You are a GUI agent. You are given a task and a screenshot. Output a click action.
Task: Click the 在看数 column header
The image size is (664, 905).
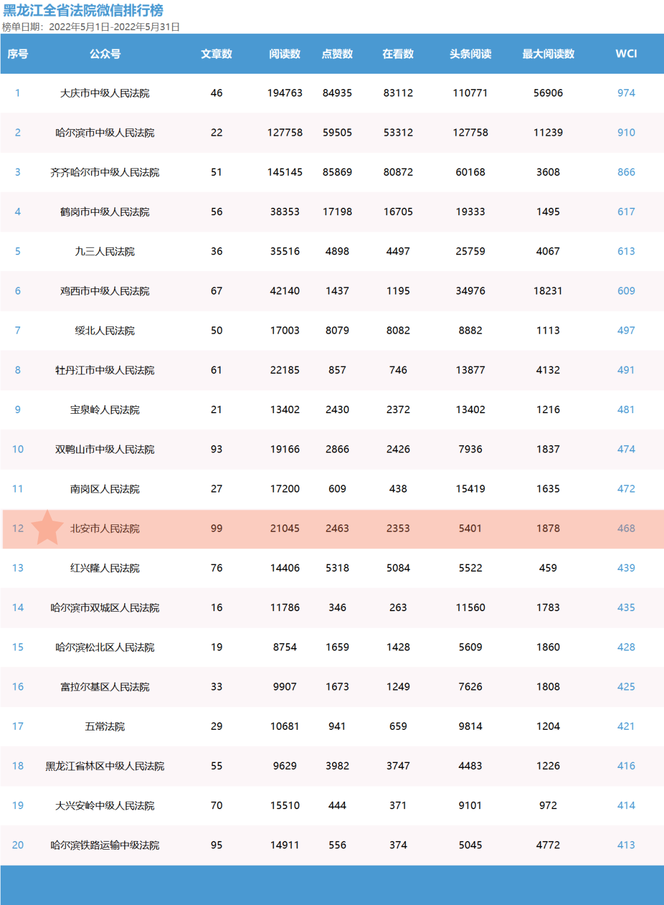(x=398, y=54)
